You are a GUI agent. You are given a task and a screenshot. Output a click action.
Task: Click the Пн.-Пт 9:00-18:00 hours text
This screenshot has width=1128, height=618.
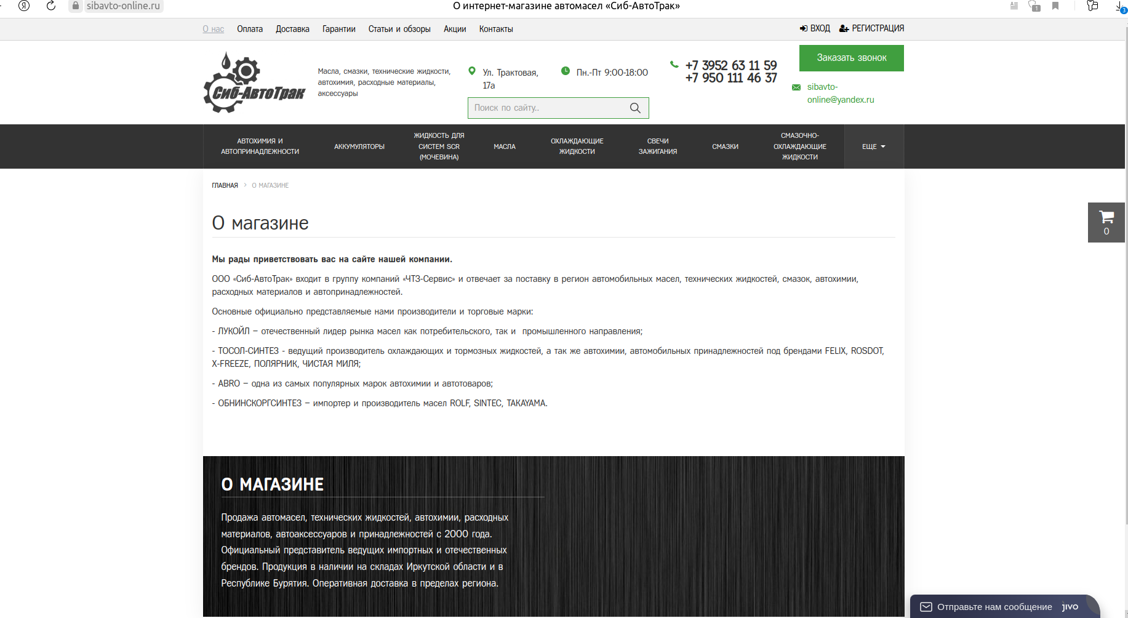point(612,73)
